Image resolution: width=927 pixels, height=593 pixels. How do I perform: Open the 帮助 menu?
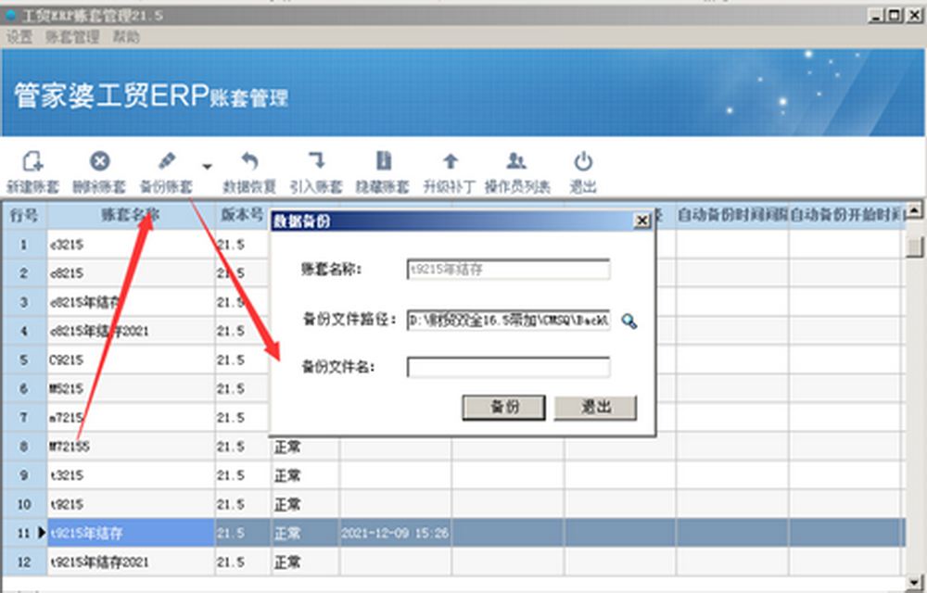[x=126, y=37]
